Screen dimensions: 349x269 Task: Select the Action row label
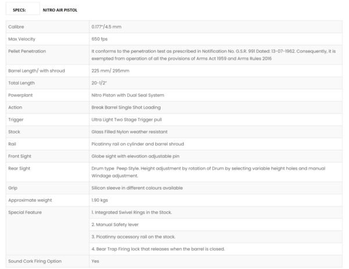[16, 107]
